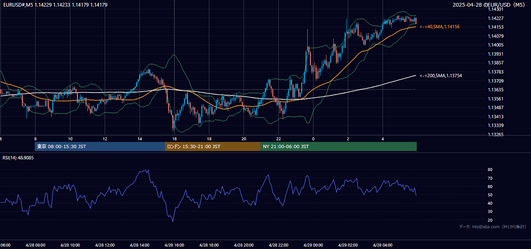Click the 4/28 12:00 time label
The width and height of the screenshot is (531, 249).
(x=105, y=245)
